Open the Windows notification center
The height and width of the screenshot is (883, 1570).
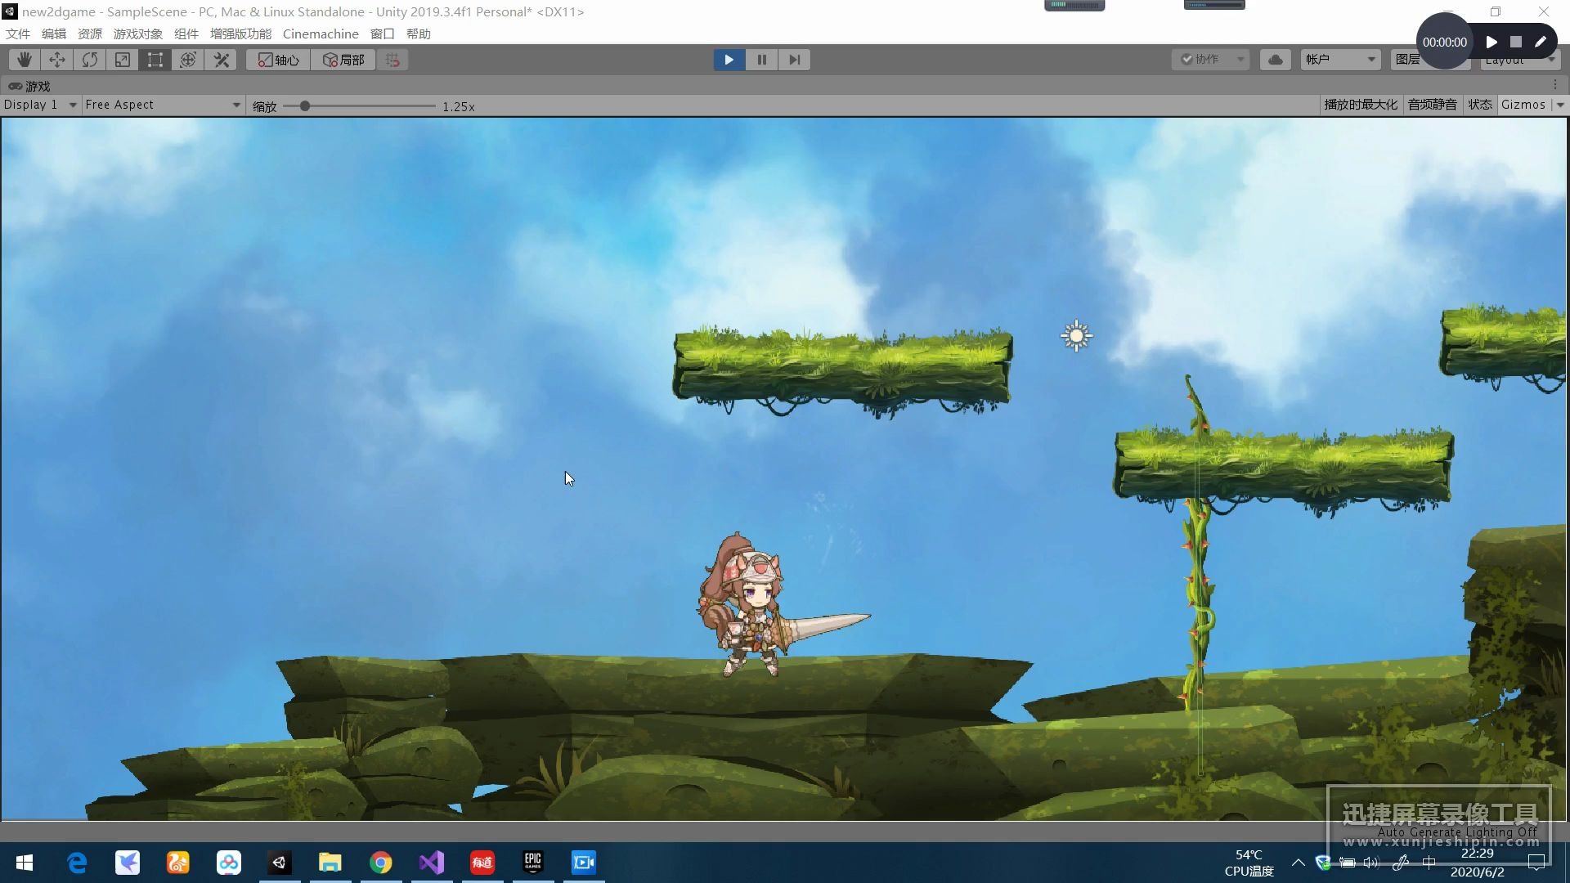coord(1536,863)
